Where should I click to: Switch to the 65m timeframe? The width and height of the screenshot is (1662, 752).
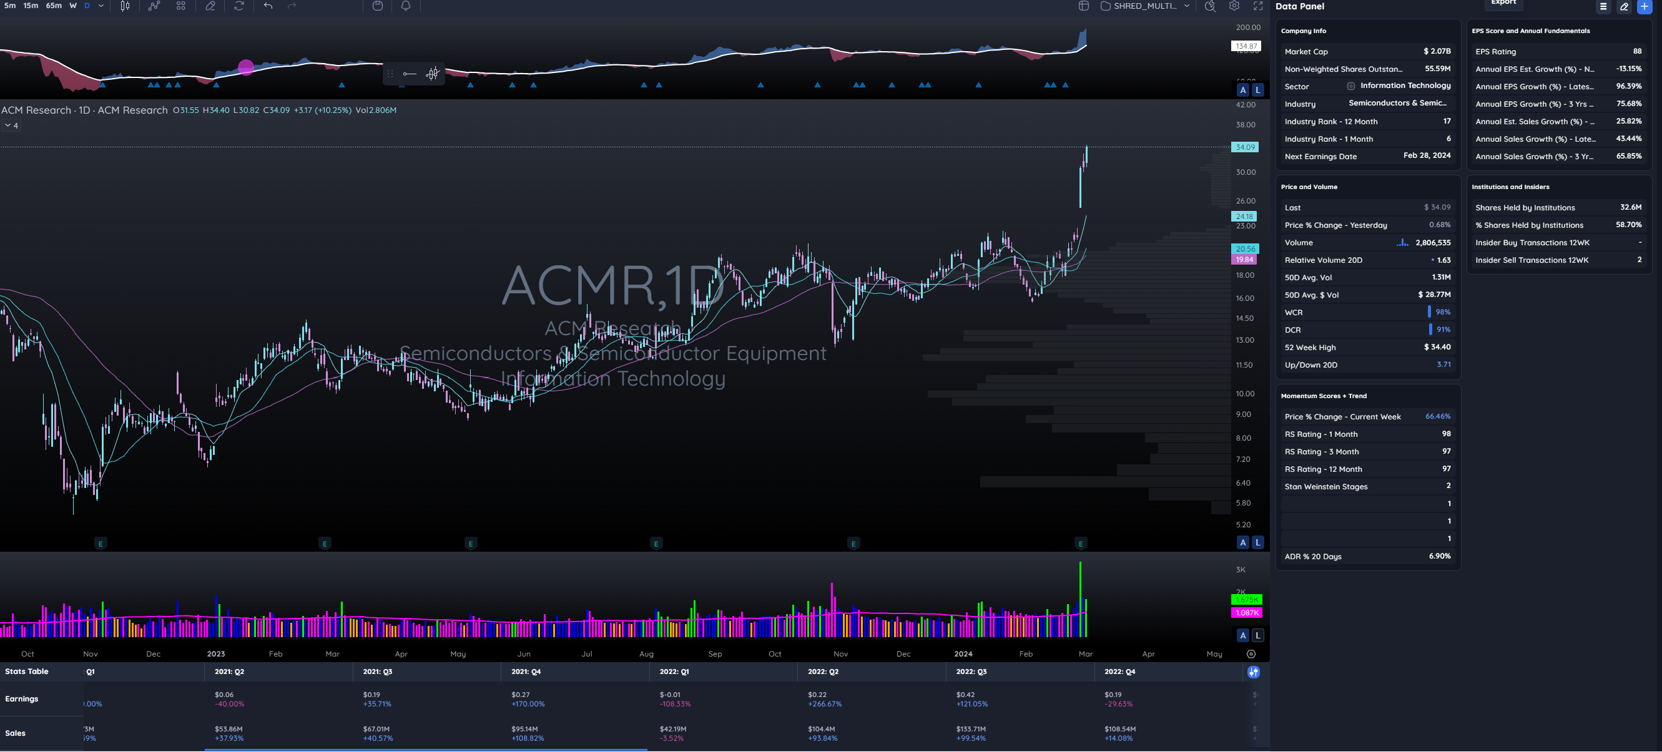point(54,6)
